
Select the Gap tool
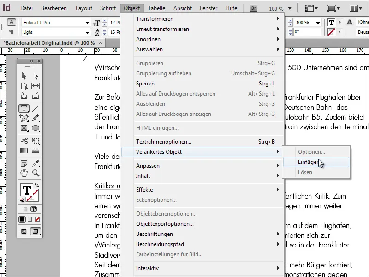pos(36,86)
